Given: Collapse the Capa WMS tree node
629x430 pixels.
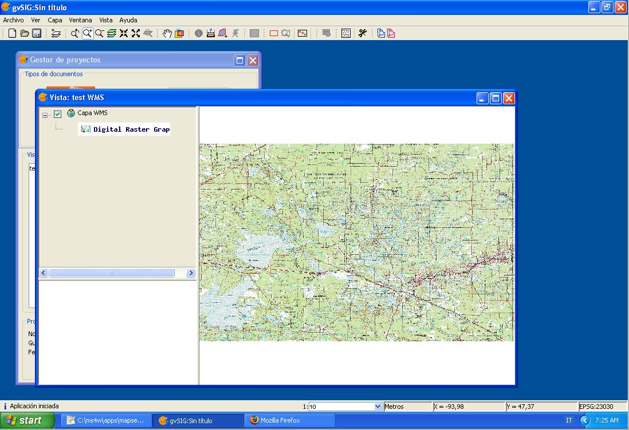Looking at the screenshot, I should 45,115.
